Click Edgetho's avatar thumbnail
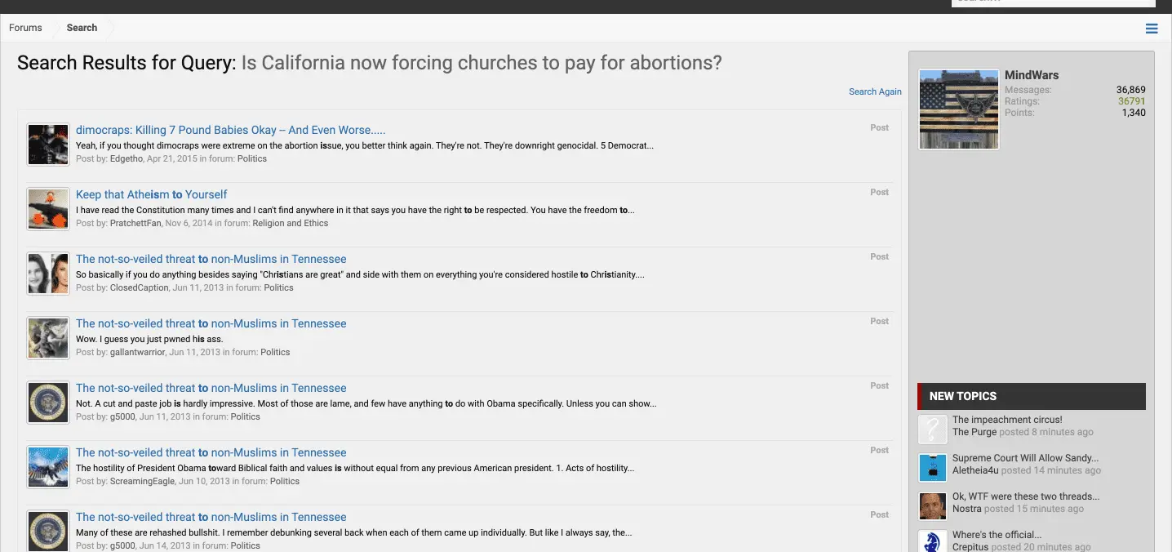 [47, 145]
